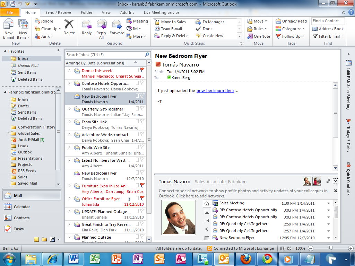Choose Reply All in the ribbon
This screenshot has height=266, width=355.
point(101,29)
